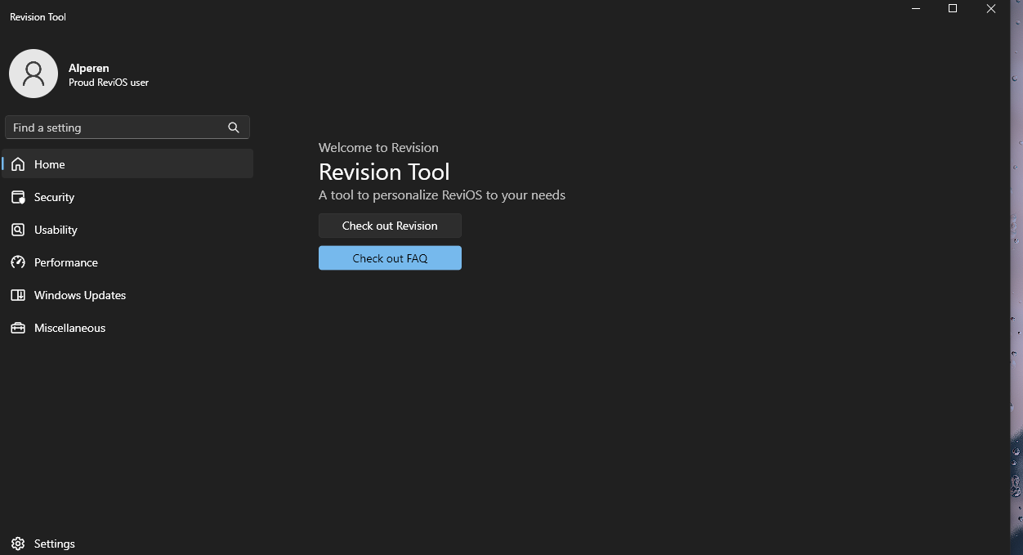Click the Welcome to Revision text
Screen dimensions: 1023x555
tap(378, 148)
